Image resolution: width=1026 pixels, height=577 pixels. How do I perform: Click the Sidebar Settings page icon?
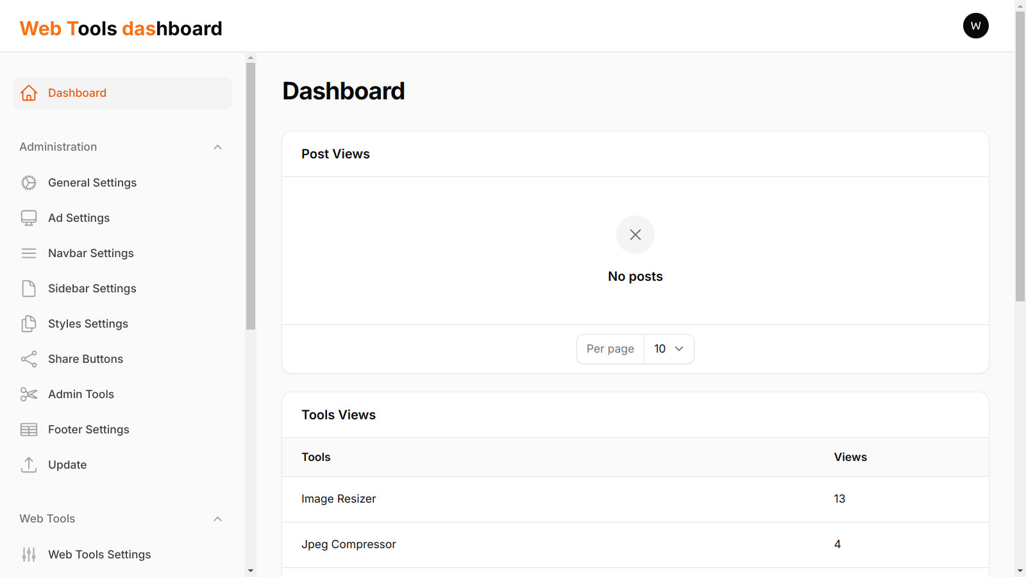tap(29, 288)
